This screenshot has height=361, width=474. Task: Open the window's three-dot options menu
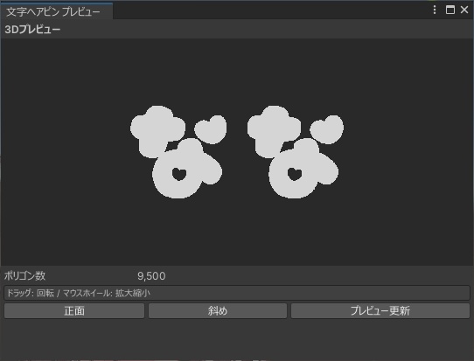[x=435, y=10]
